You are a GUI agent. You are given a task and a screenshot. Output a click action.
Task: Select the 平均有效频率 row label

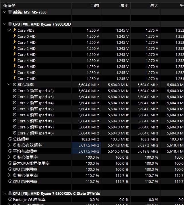pyautogui.click(x=25, y=151)
